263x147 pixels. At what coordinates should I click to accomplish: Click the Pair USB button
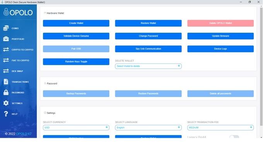pos(76,49)
